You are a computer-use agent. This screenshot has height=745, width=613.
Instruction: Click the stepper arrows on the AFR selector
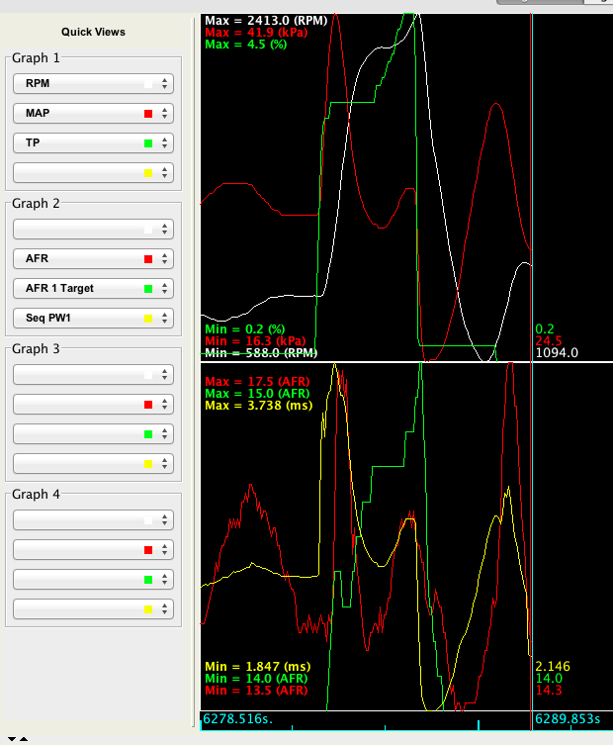point(165,258)
